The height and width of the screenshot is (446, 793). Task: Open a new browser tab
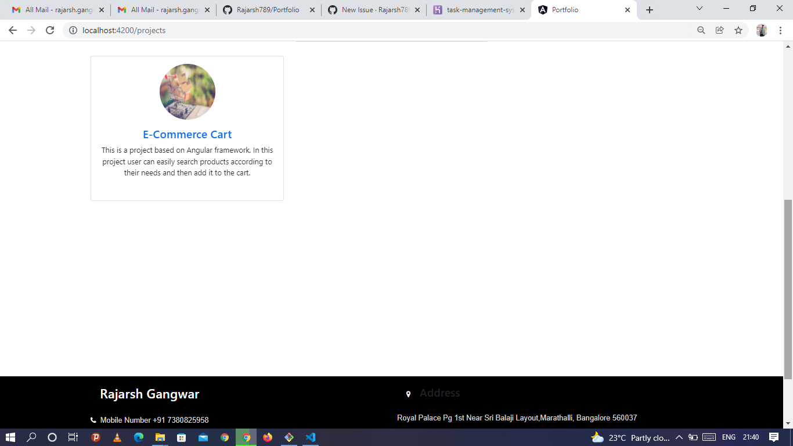650,10
